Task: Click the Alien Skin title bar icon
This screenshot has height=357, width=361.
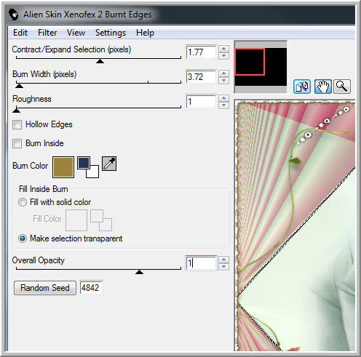Action: pyautogui.click(x=14, y=15)
